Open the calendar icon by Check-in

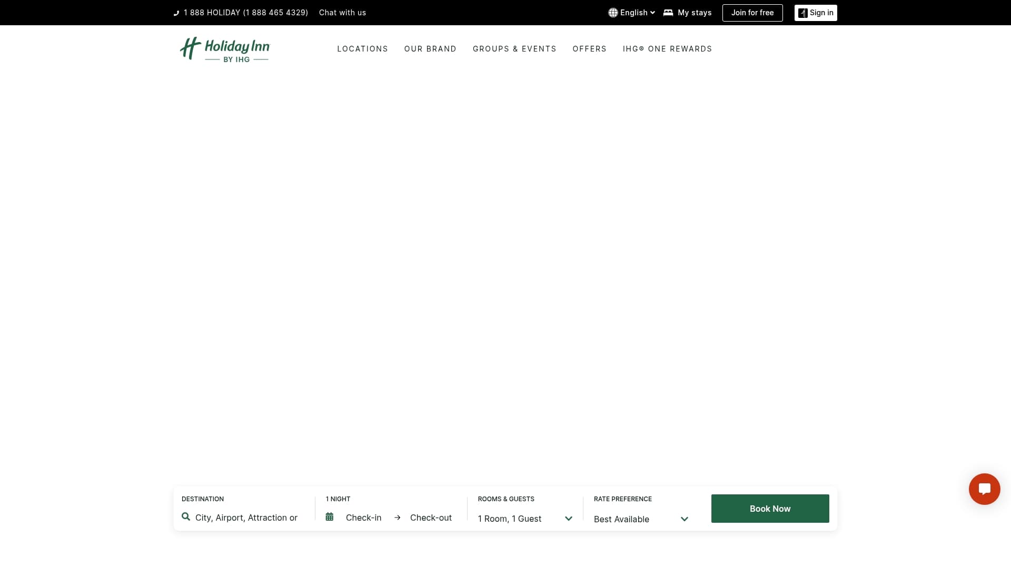(x=330, y=517)
